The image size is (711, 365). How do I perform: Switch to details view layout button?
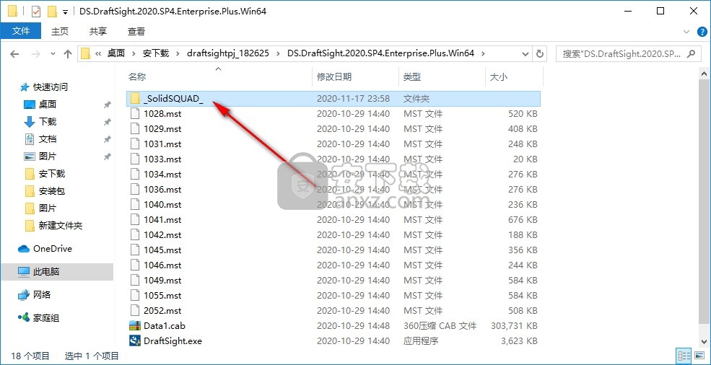click(x=684, y=356)
